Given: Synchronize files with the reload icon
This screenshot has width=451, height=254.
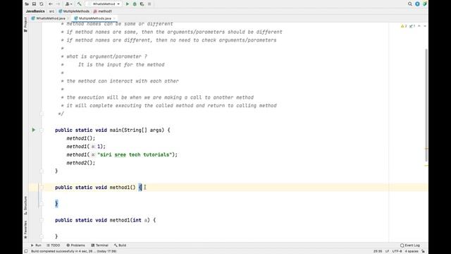Looking at the screenshot, I should [42, 4].
